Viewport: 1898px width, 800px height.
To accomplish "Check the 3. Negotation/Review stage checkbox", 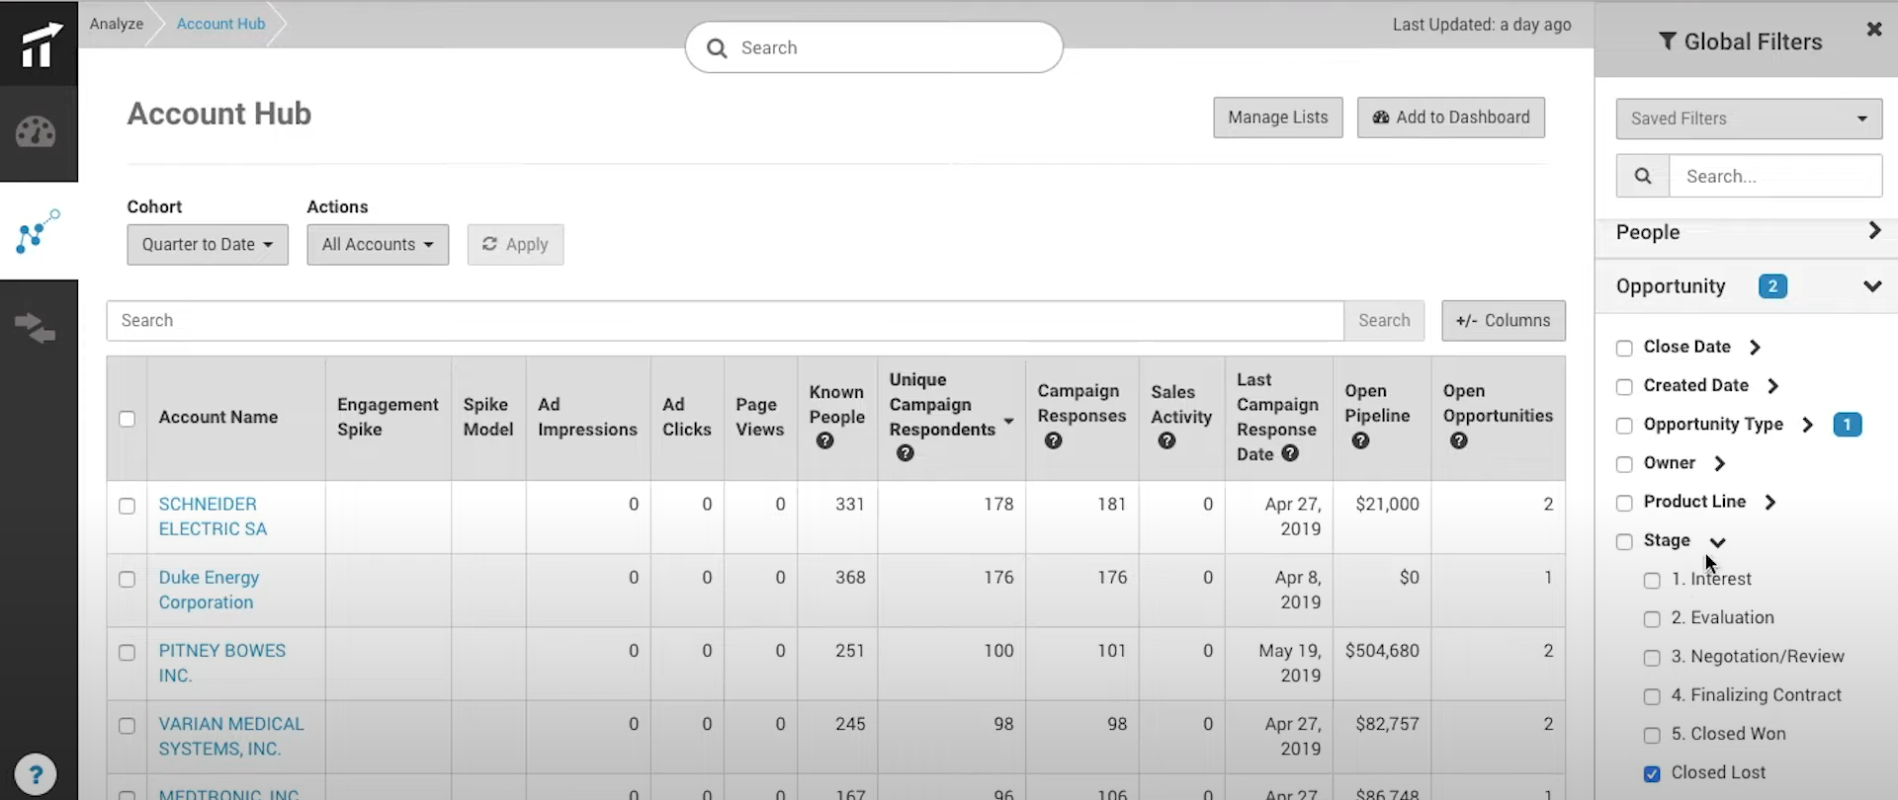I will pyautogui.click(x=1652, y=658).
